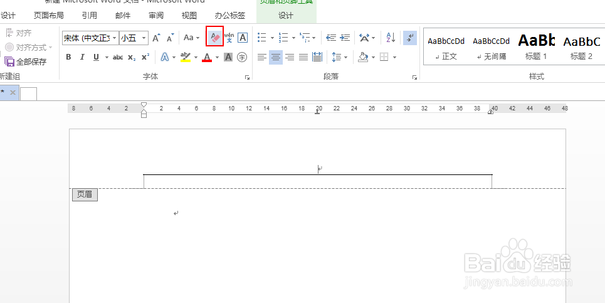Open the font name combo box

tap(90, 38)
